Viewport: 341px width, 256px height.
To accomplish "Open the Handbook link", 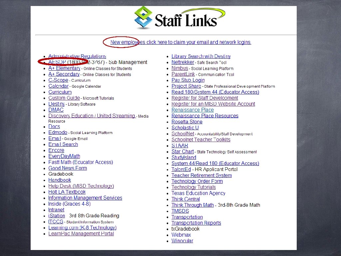I will click(60, 180).
